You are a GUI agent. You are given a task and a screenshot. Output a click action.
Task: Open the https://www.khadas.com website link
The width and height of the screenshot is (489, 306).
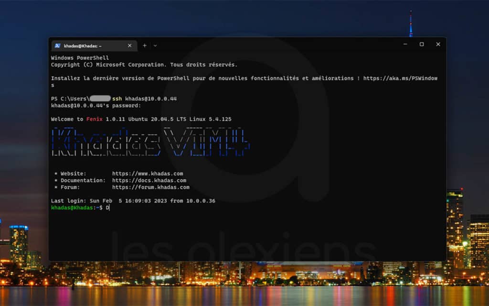coord(148,174)
